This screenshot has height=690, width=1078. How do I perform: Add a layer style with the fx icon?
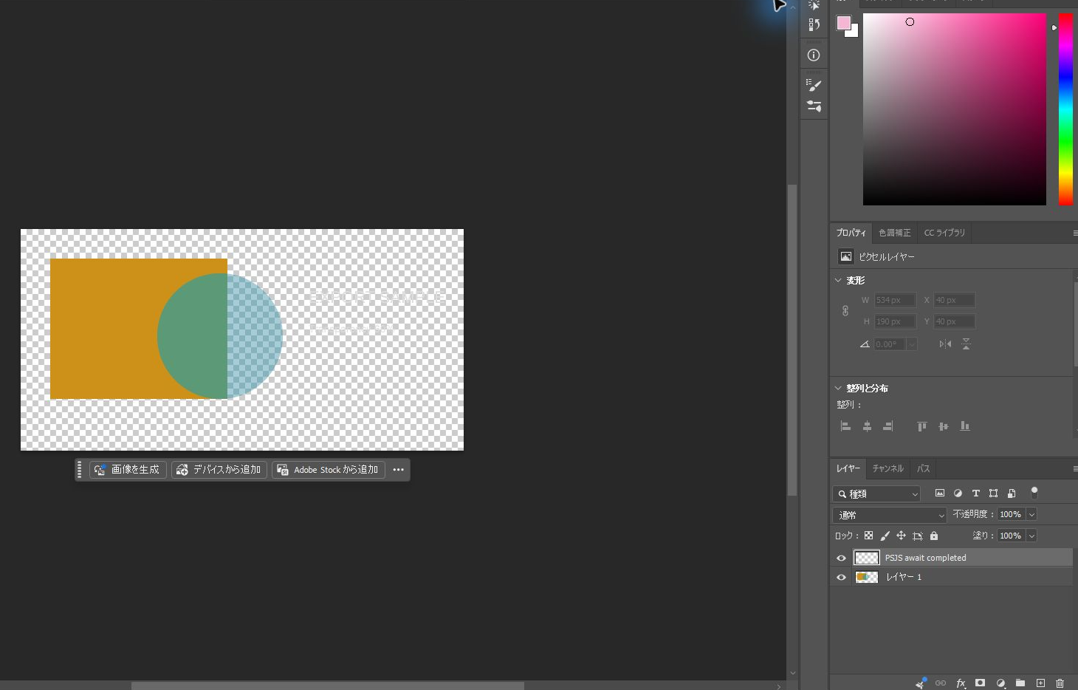[960, 683]
